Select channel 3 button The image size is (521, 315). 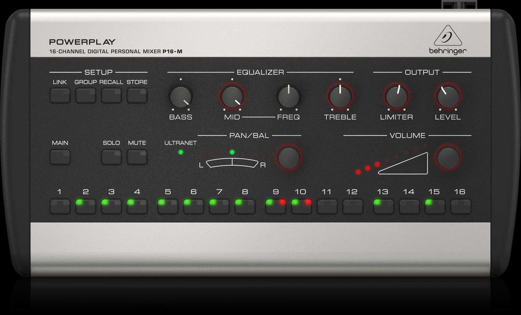click(x=111, y=207)
